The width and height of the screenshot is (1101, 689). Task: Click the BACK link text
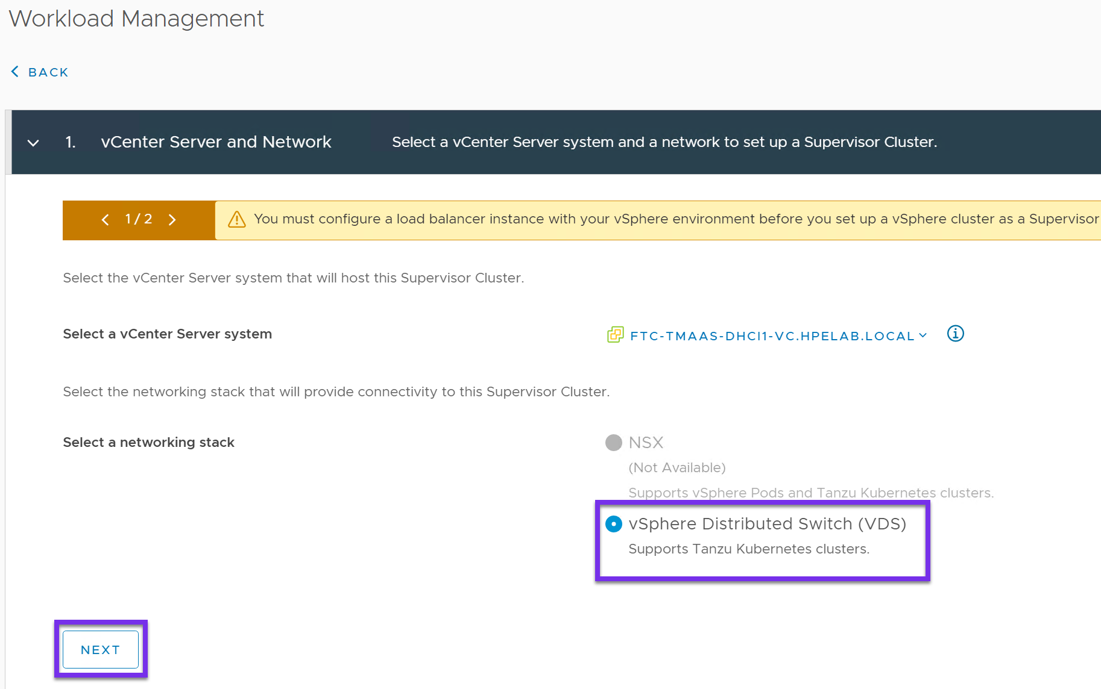coord(48,72)
